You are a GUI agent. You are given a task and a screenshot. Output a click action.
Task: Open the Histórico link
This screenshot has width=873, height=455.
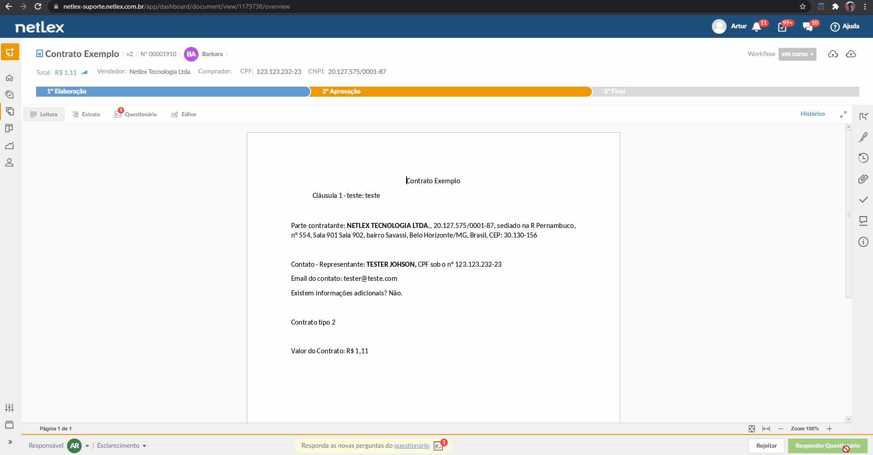(812, 114)
